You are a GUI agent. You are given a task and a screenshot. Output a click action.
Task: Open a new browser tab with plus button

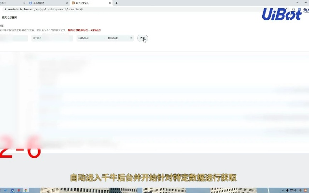(116, 3)
